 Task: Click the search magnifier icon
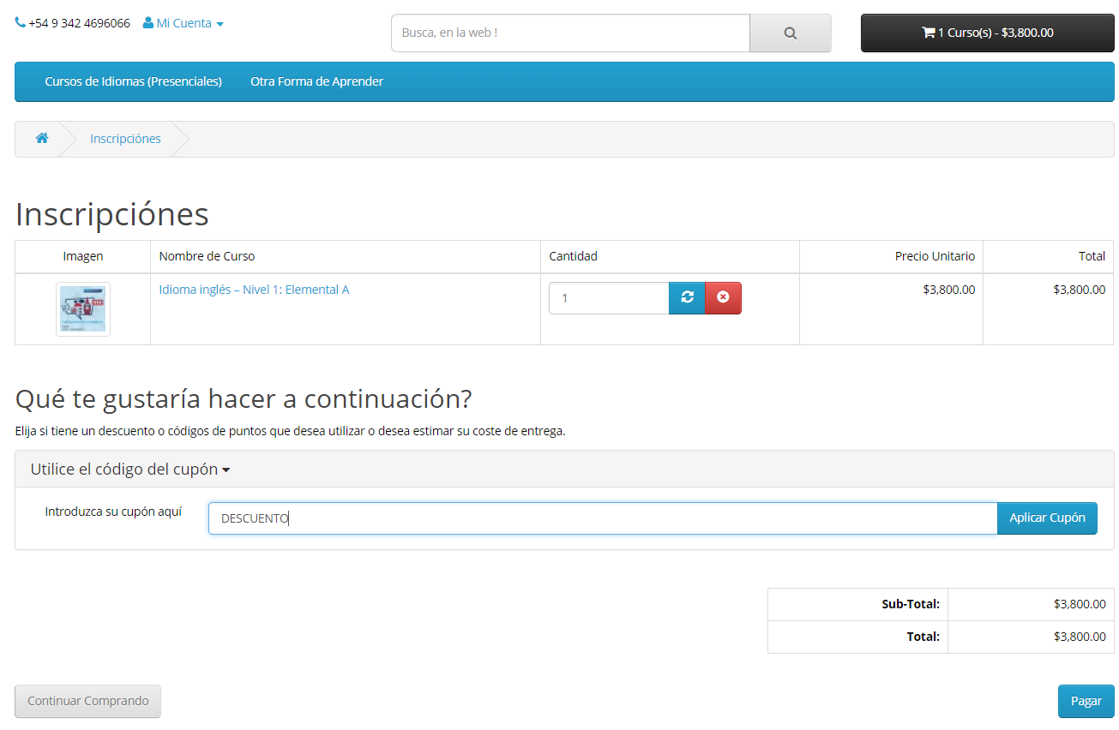[x=789, y=33]
